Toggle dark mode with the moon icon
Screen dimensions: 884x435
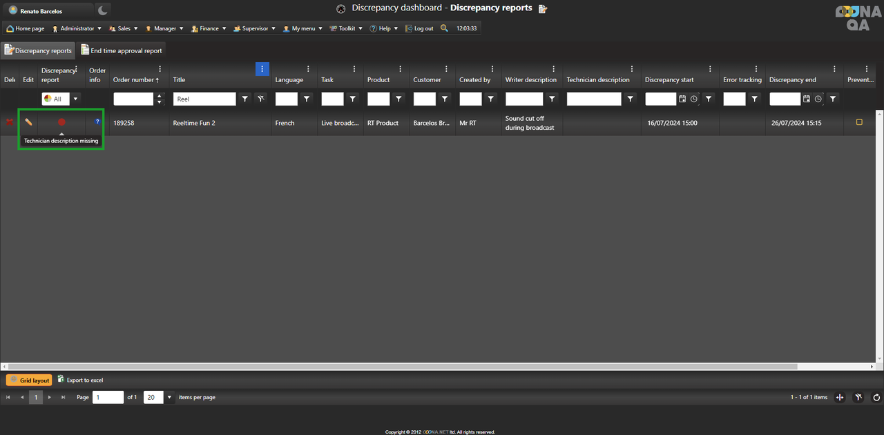tap(102, 10)
